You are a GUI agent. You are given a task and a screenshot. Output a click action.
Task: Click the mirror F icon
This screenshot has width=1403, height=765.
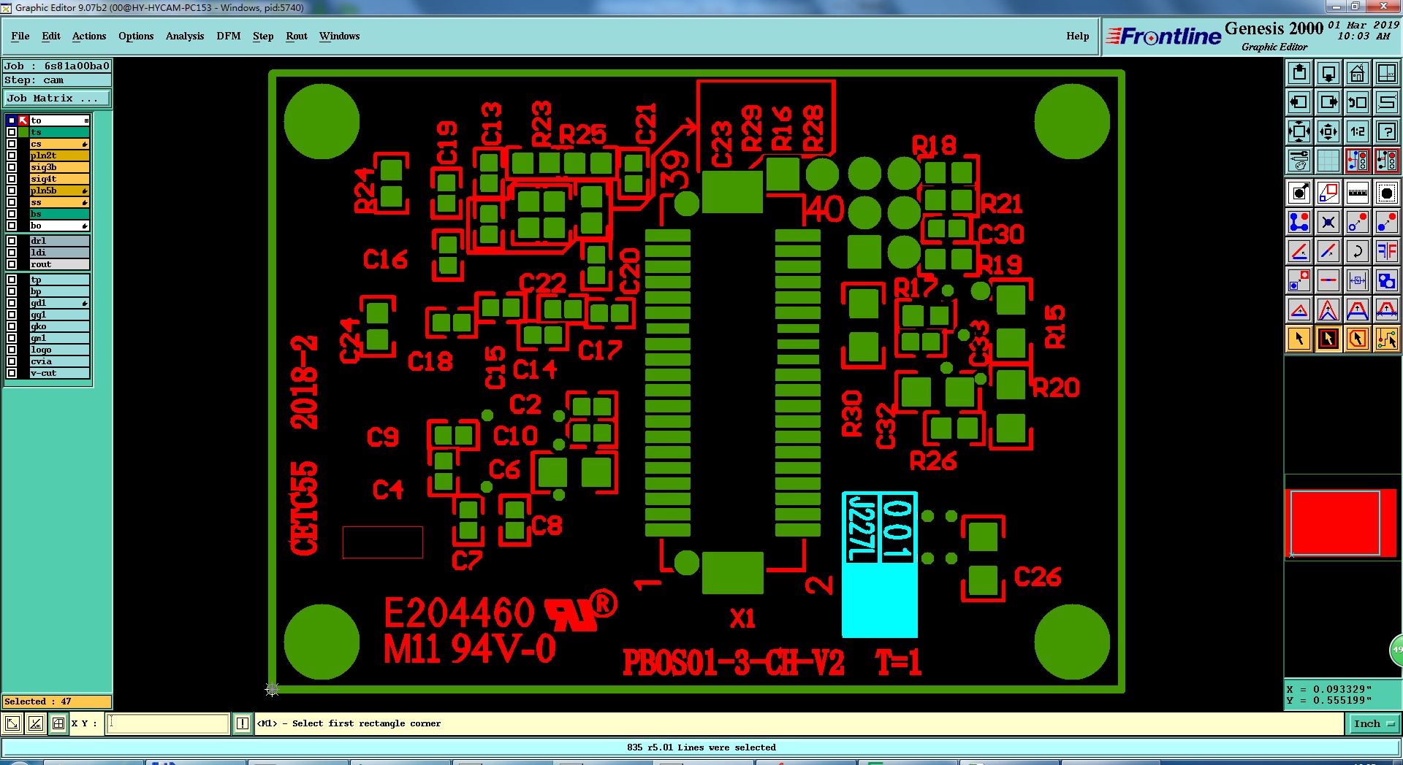(x=1386, y=251)
